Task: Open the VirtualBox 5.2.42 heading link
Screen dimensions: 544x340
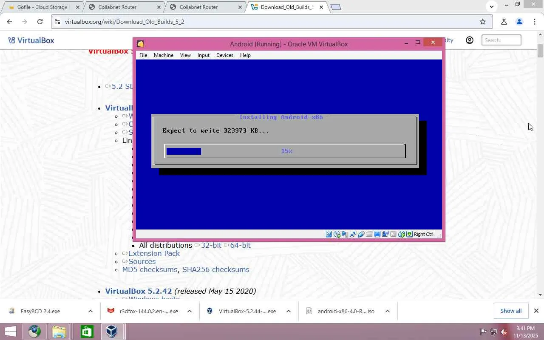Action: pyautogui.click(x=139, y=291)
